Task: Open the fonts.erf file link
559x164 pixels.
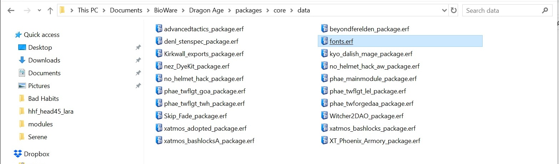Action: [341, 41]
